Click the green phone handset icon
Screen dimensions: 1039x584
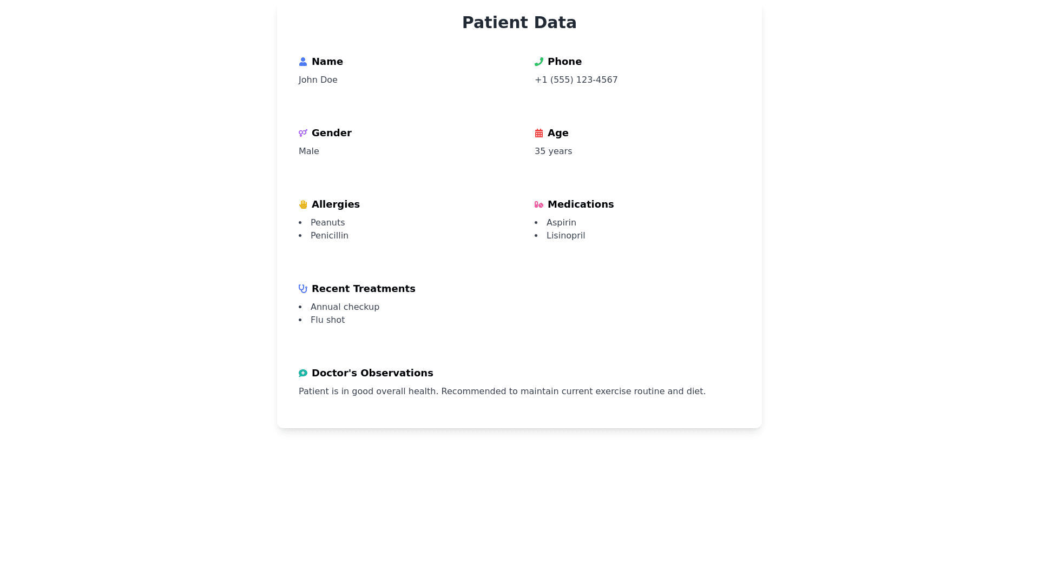pyautogui.click(x=539, y=62)
